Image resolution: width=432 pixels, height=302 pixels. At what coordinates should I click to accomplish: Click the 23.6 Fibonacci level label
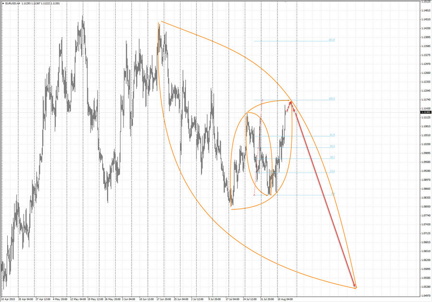click(x=332, y=171)
